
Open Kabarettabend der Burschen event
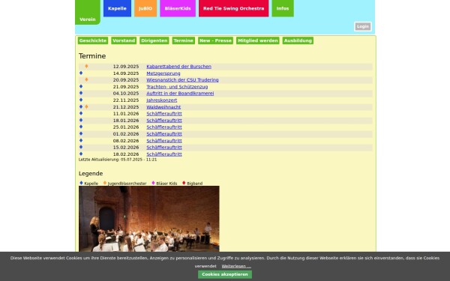(178, 67)
